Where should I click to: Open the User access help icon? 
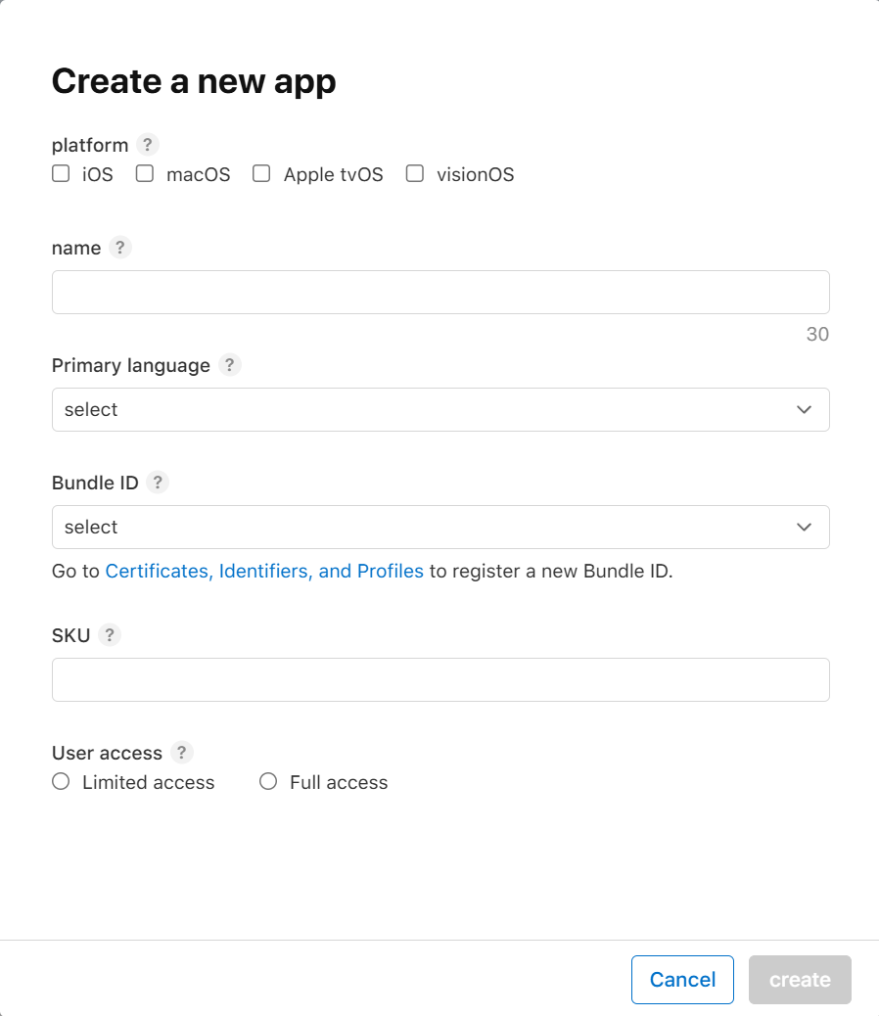(181, 753)
